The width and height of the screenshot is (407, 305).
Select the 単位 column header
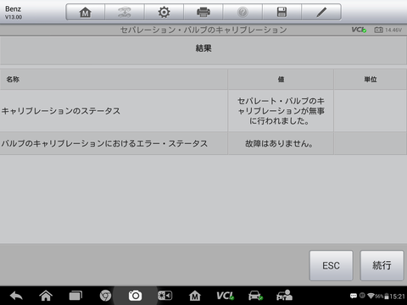point(371,80)
